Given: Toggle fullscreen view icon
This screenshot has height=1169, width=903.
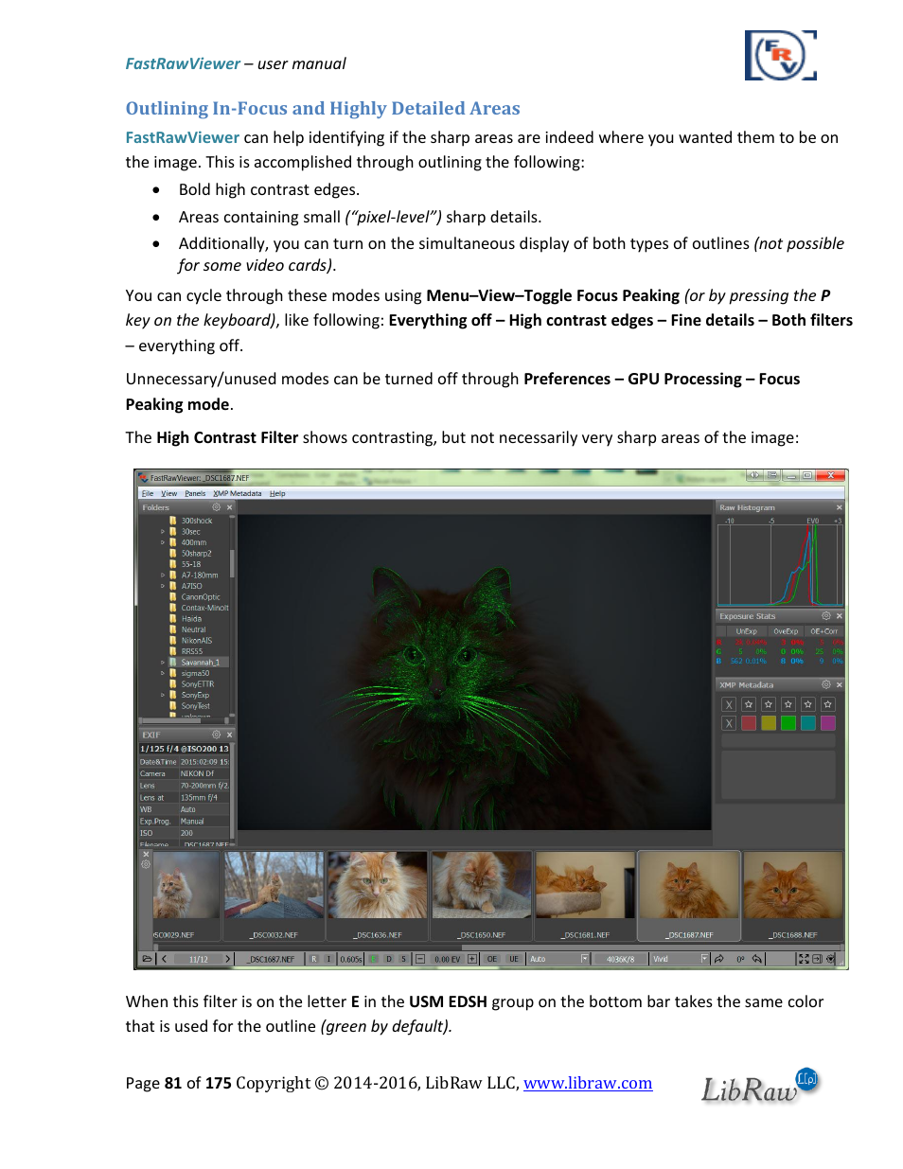Looking at the screenshot, I should 804,959.
